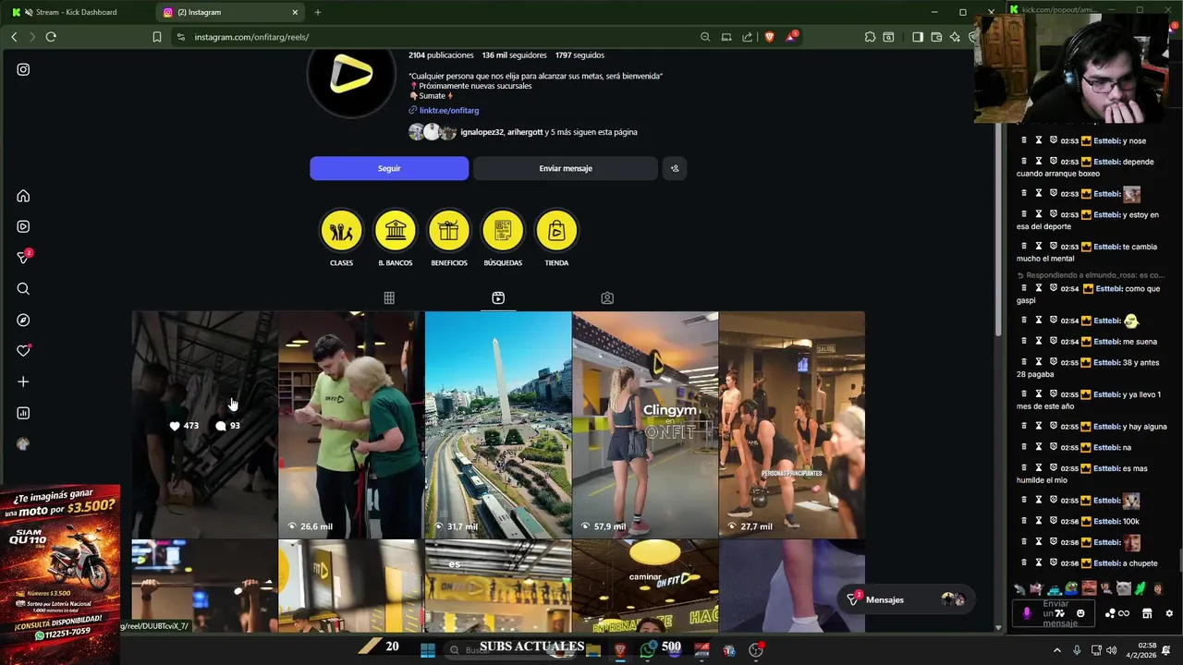Open the Obelisco reel with 31,7 mil
The height and width of the screenshot is (665, 1183).
tap(498, 425)
